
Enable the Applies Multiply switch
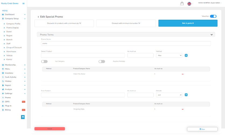[x=102, y=61]
